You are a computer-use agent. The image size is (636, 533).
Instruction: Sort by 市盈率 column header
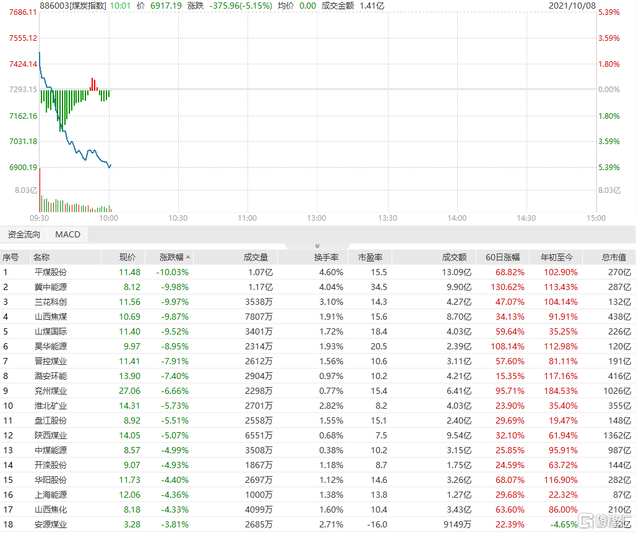pos(370,257)
